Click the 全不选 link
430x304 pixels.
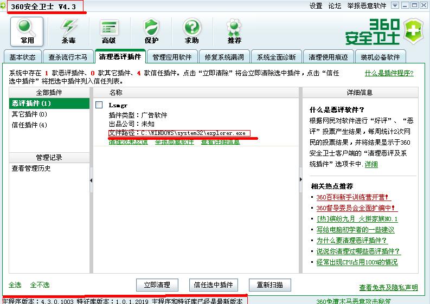point(40,285)
